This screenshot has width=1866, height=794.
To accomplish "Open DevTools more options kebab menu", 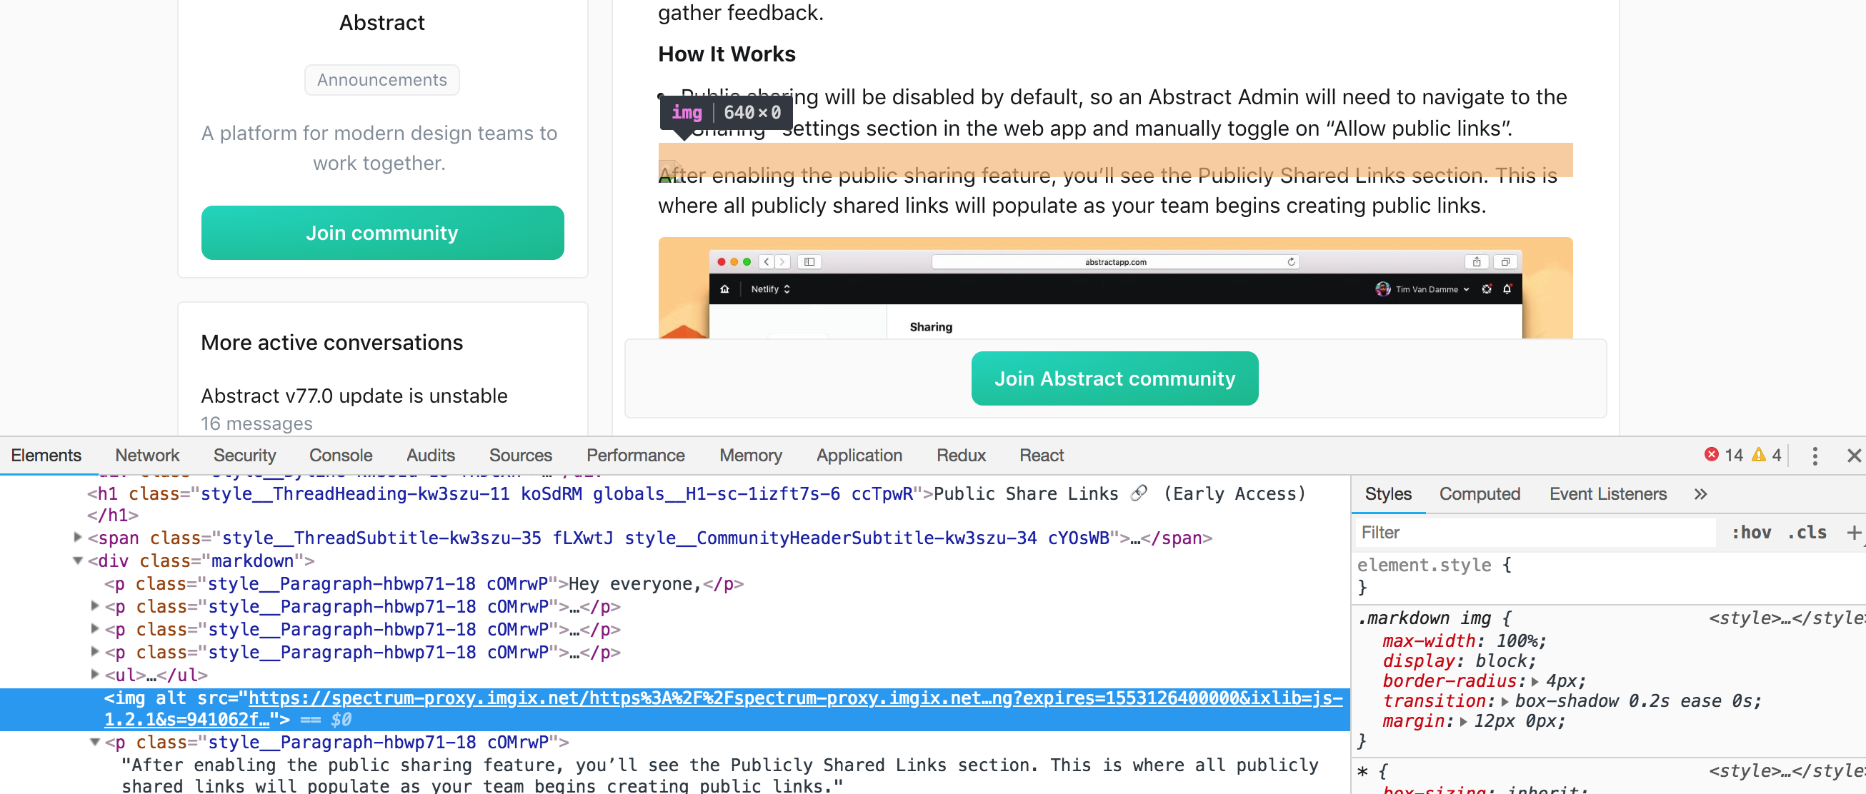I will point(1815,456).
